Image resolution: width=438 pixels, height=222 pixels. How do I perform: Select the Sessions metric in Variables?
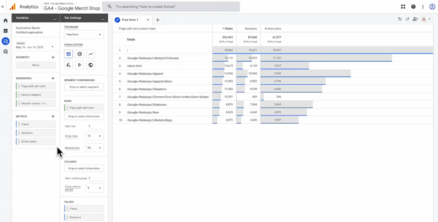36,133
